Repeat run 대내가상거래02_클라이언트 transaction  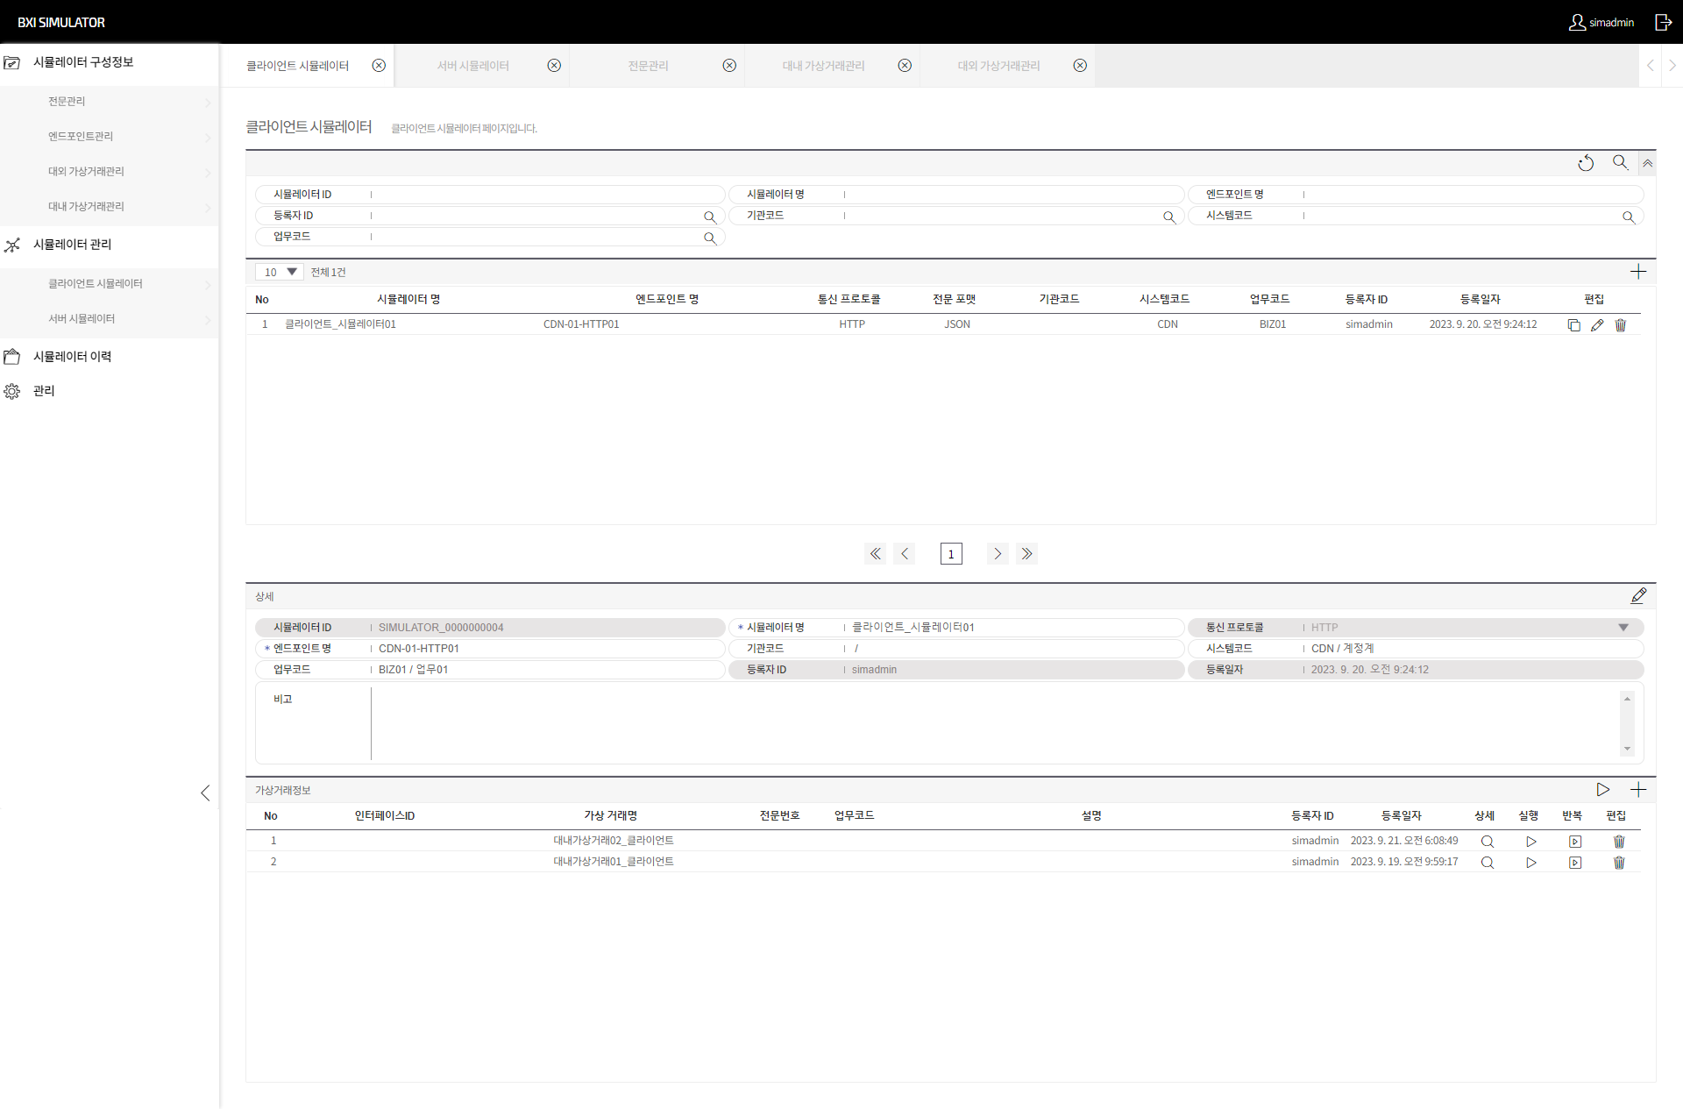tap(1575, 842)
